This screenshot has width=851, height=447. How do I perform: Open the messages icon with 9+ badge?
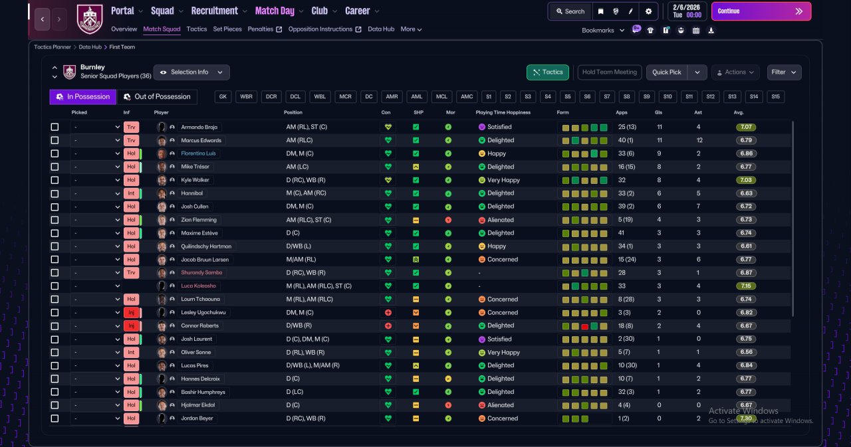coord(636,30)
